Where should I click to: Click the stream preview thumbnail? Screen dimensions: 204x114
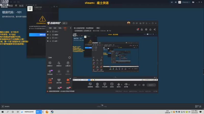(x=115, y=57)
